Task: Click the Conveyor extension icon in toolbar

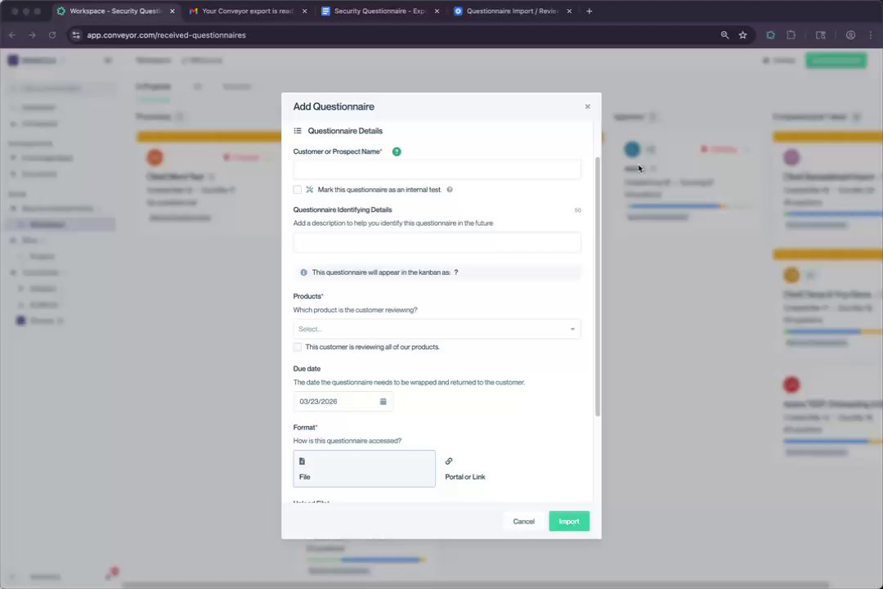Action: tap(770, 35)
